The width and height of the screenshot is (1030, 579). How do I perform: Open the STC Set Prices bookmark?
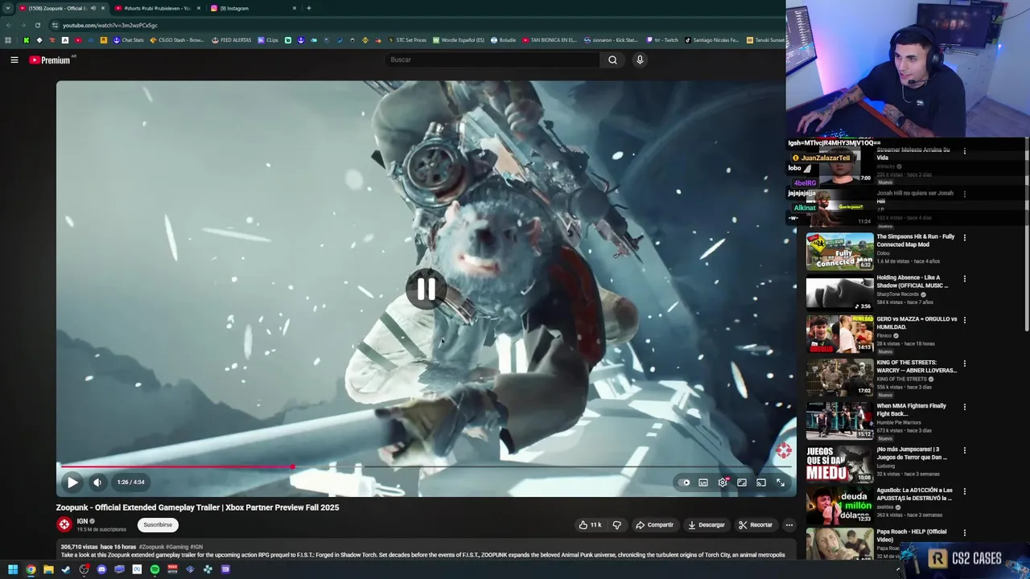pos(408,40)
